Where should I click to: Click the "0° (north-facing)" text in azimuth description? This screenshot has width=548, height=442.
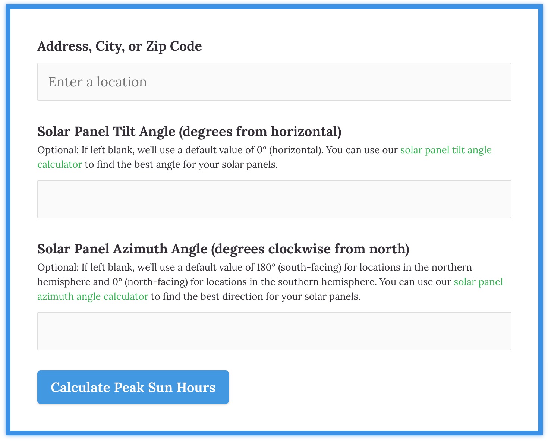point(150,282)
